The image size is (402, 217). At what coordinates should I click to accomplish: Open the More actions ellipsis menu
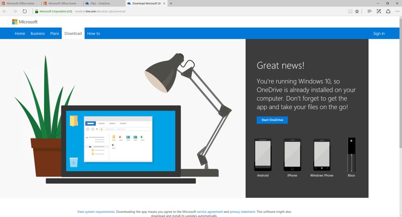click(397, 11)
